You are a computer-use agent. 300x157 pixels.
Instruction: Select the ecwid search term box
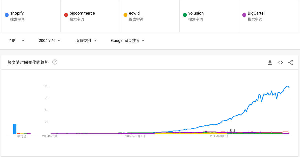[x=134, y=13]
